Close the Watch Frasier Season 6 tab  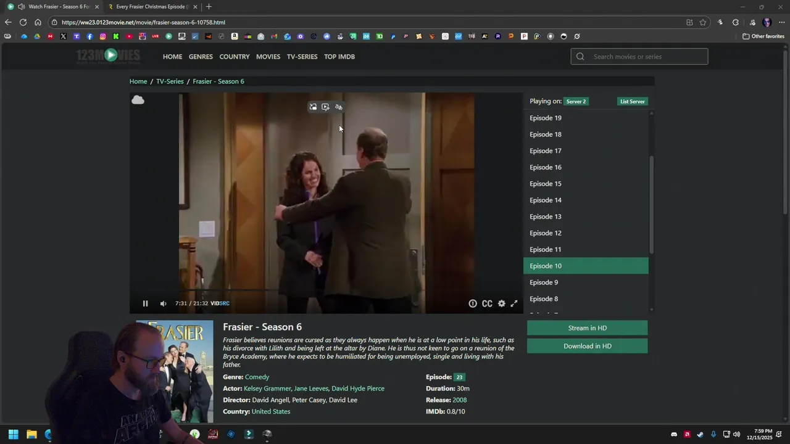pyautogui.click(x=97, y=7)
